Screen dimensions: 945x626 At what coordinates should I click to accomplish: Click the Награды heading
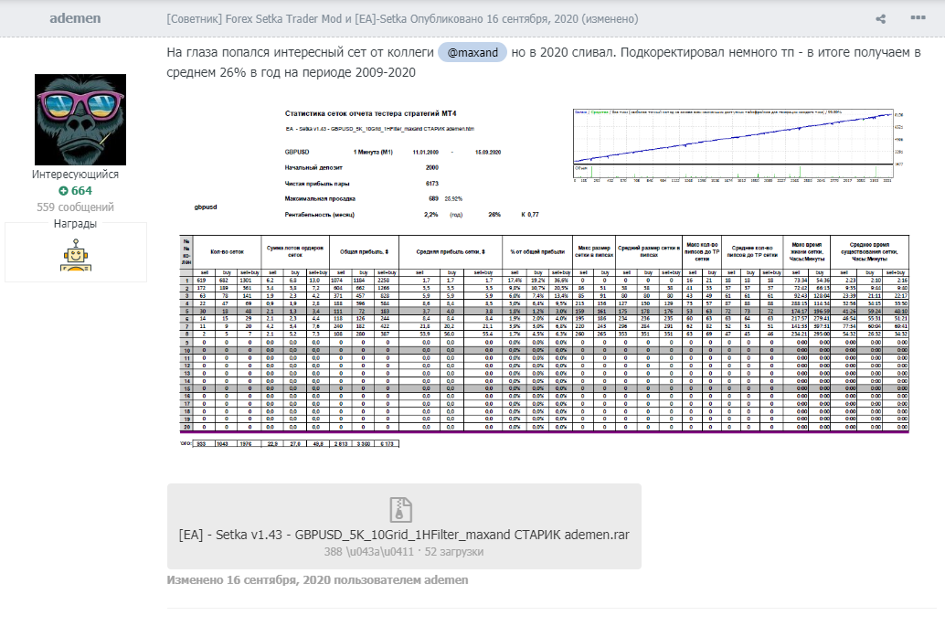pyautogui.click(x=75, y=224)
